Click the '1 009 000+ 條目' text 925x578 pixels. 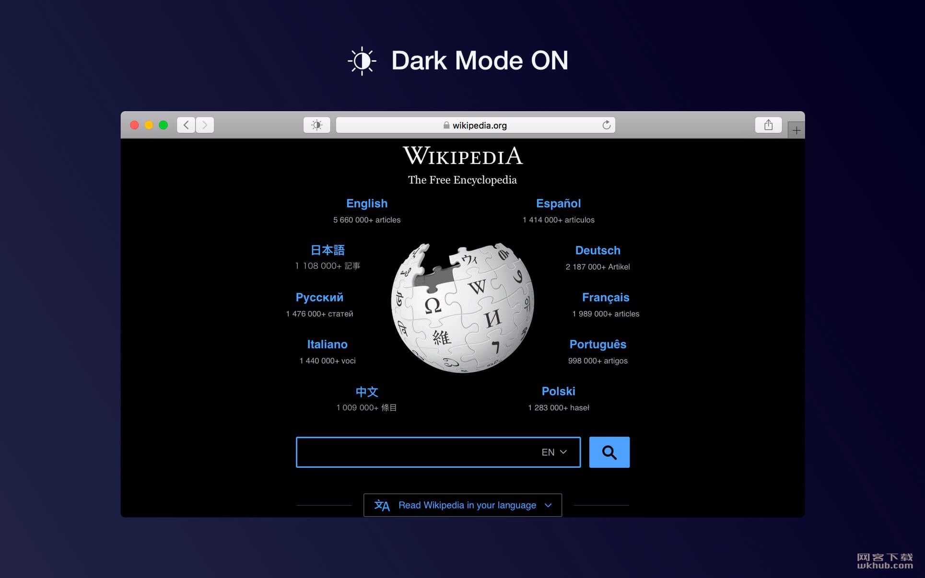tap(367, 407)
